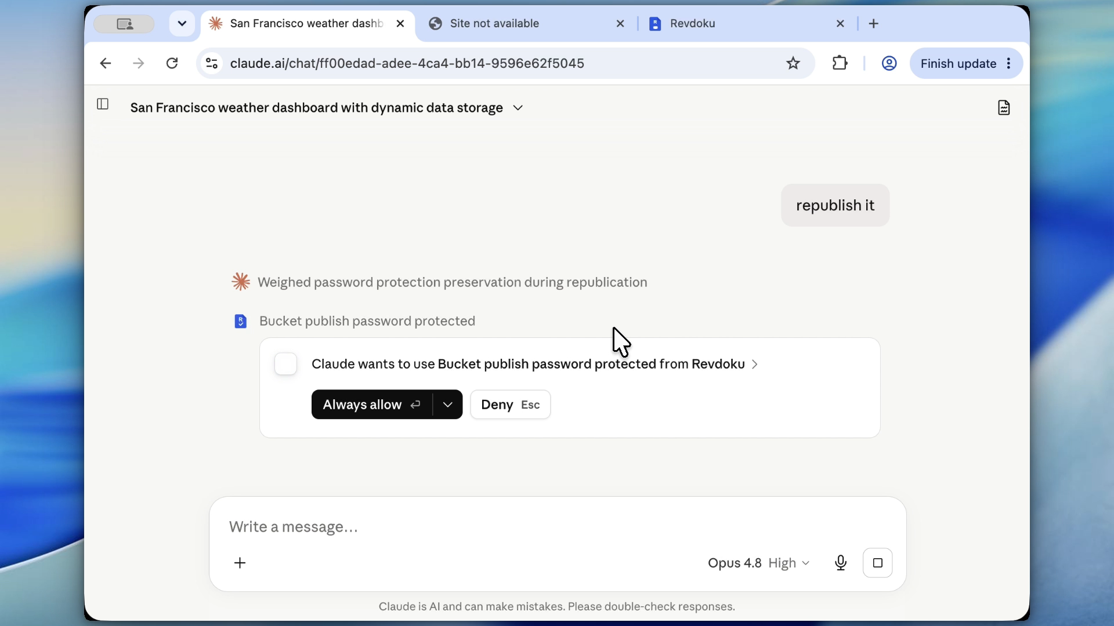Click the Finish update button

[x=958, y=64]
